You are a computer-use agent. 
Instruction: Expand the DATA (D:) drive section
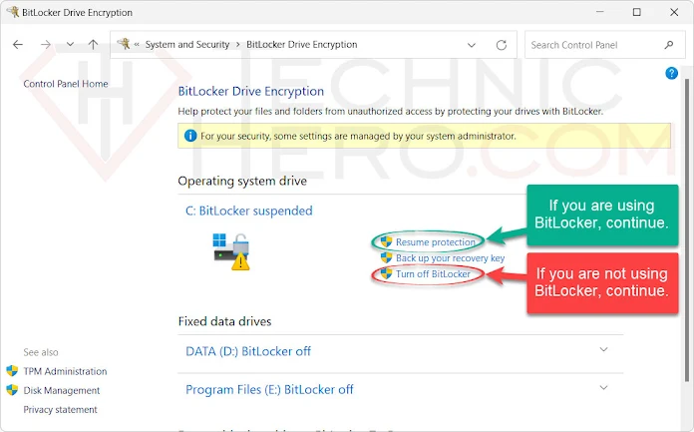(x=602, y=350)
